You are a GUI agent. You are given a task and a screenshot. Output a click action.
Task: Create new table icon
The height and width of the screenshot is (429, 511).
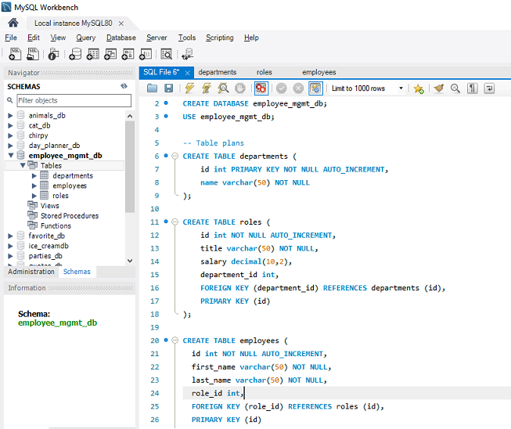[93, 54]
